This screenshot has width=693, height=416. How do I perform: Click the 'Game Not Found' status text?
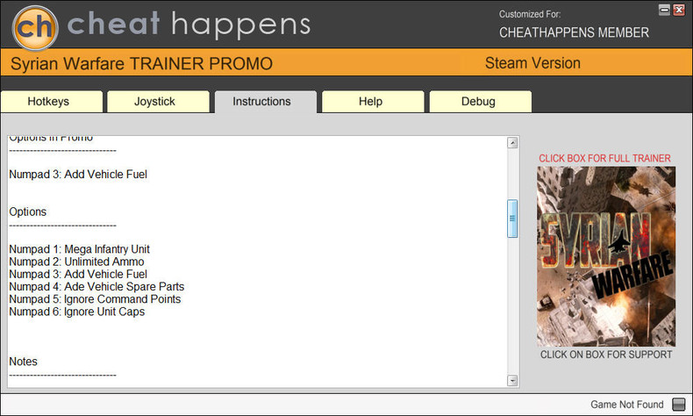coord(626,405)
